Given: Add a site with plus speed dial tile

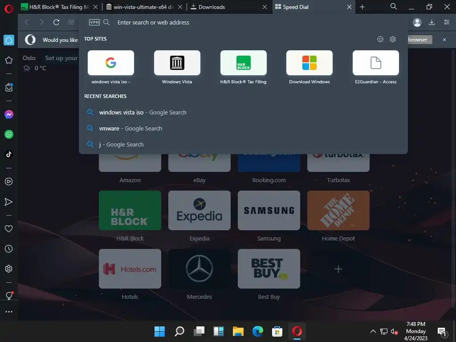Looking at the screenshot, I should click(x=338, y=269).
